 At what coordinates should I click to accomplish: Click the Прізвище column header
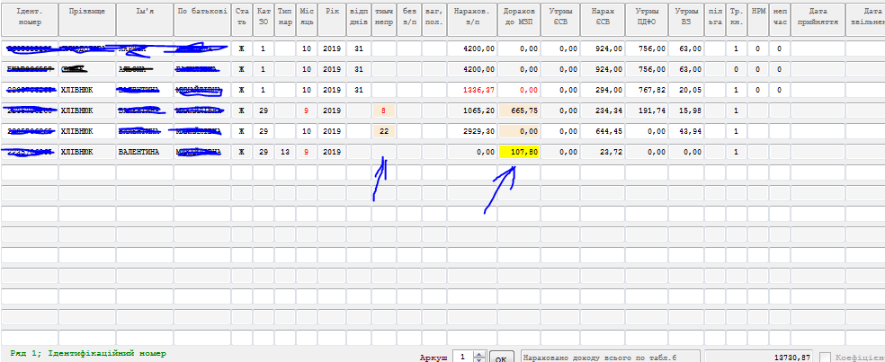click(x=86, y=14)
